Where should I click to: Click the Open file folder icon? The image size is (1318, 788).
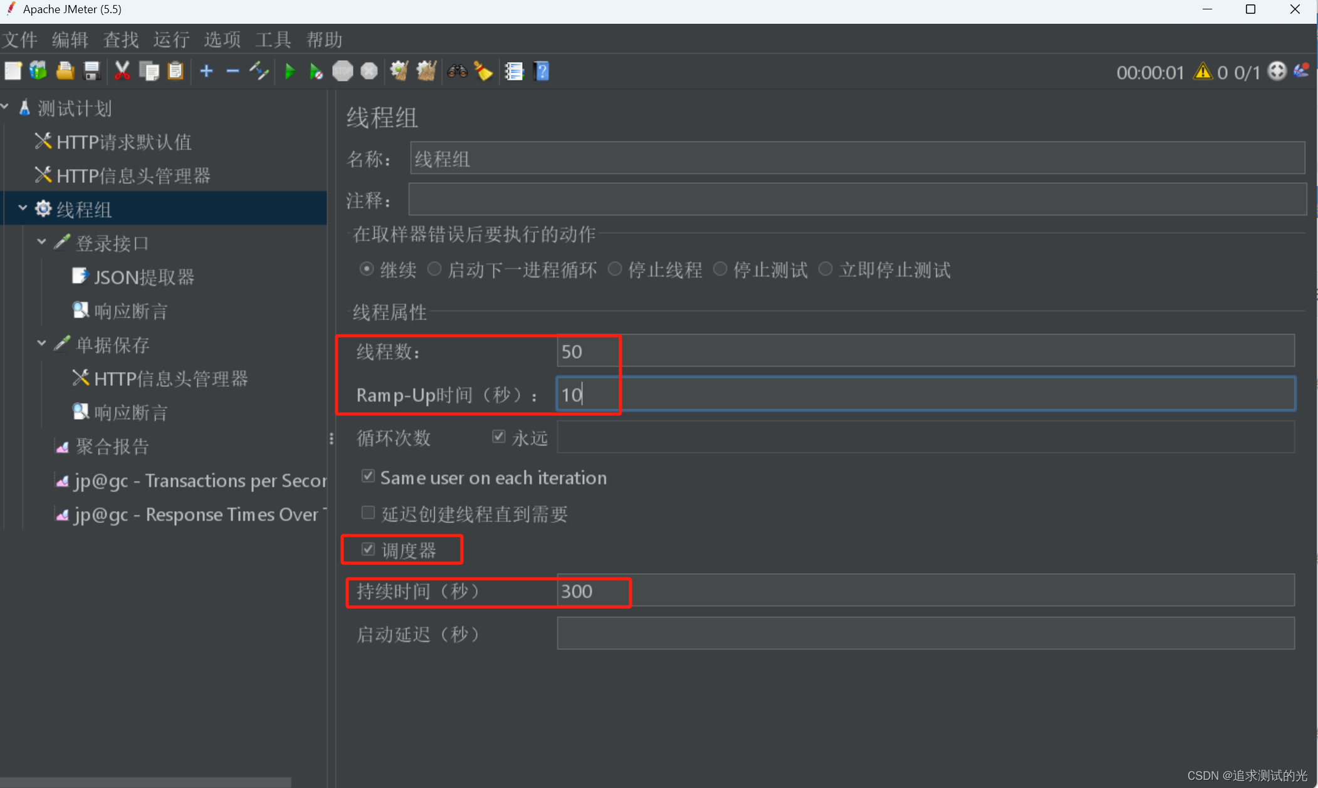click(65, 71)
